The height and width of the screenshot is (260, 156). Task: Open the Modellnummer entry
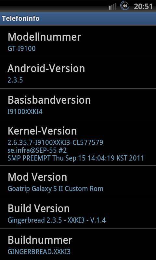click(78, 41)
